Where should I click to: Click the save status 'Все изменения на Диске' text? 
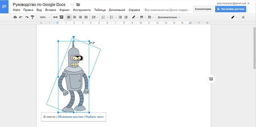point(167,10)
